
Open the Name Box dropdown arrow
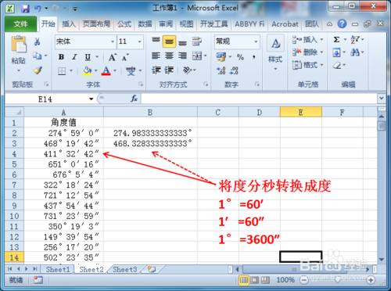[x=91, y=99]
